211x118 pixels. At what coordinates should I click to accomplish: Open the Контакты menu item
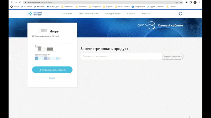pos(146,14)
